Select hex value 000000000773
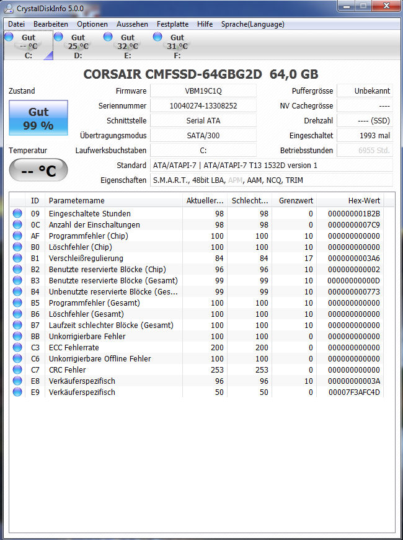 coord(354,291)
